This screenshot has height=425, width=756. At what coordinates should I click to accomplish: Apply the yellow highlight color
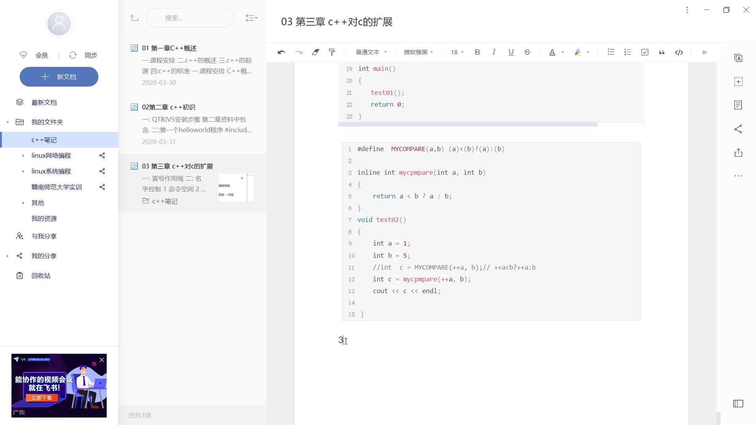pyautogui.click(x=578, y=52)
